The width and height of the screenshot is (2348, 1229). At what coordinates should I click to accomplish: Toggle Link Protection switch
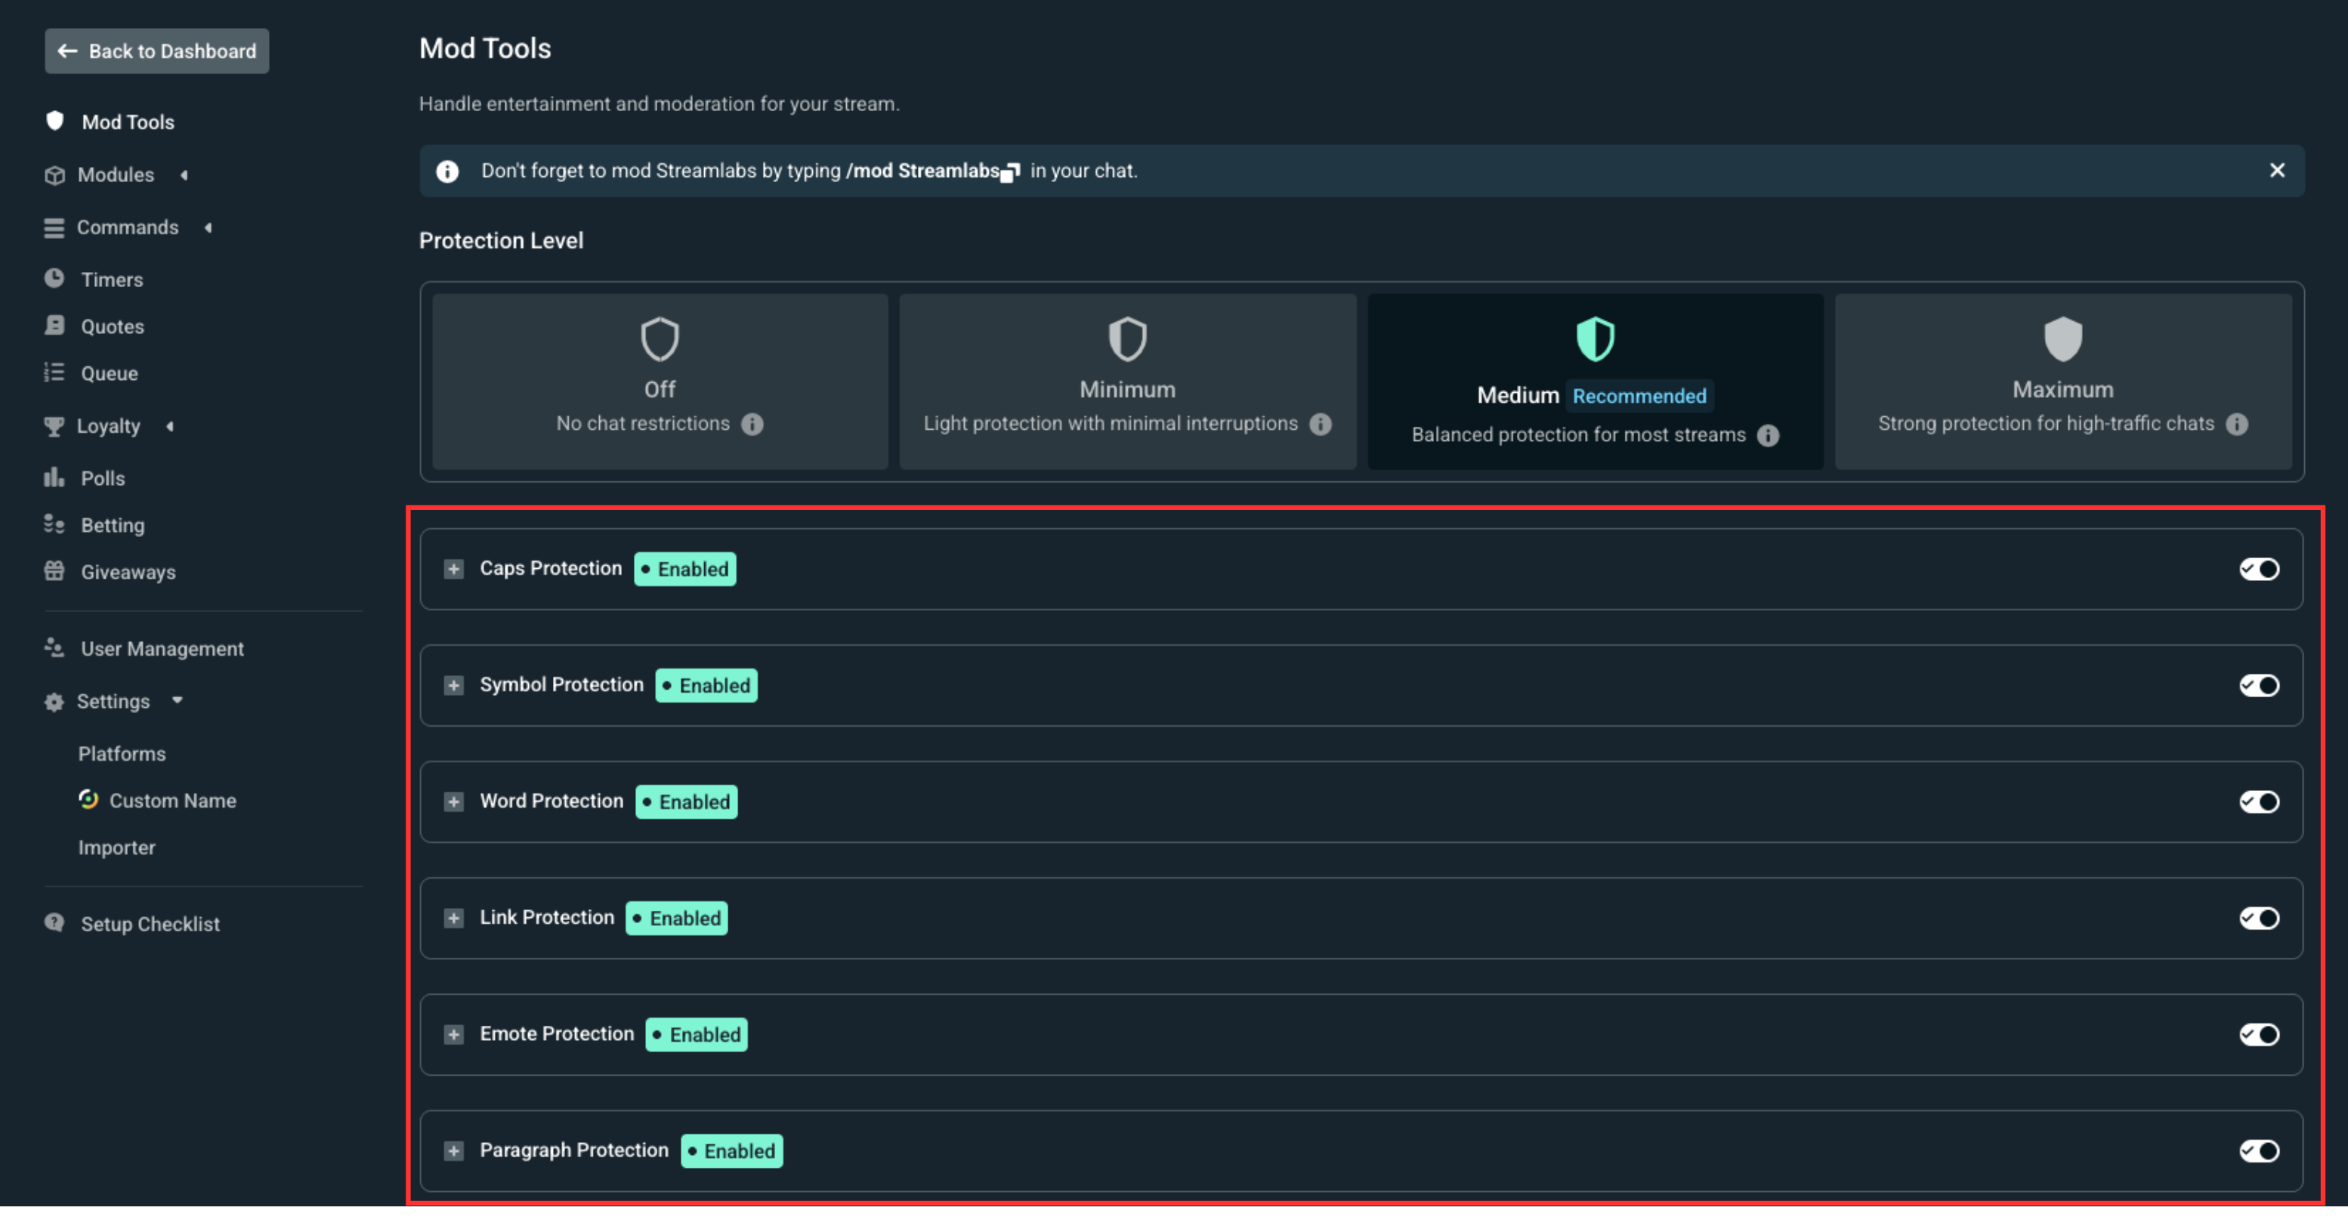click(2259, 919)
